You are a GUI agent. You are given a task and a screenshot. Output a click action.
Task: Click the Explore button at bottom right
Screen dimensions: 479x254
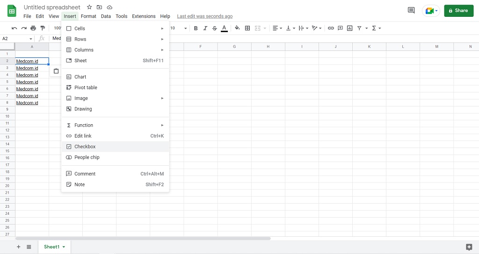[469, 247]
